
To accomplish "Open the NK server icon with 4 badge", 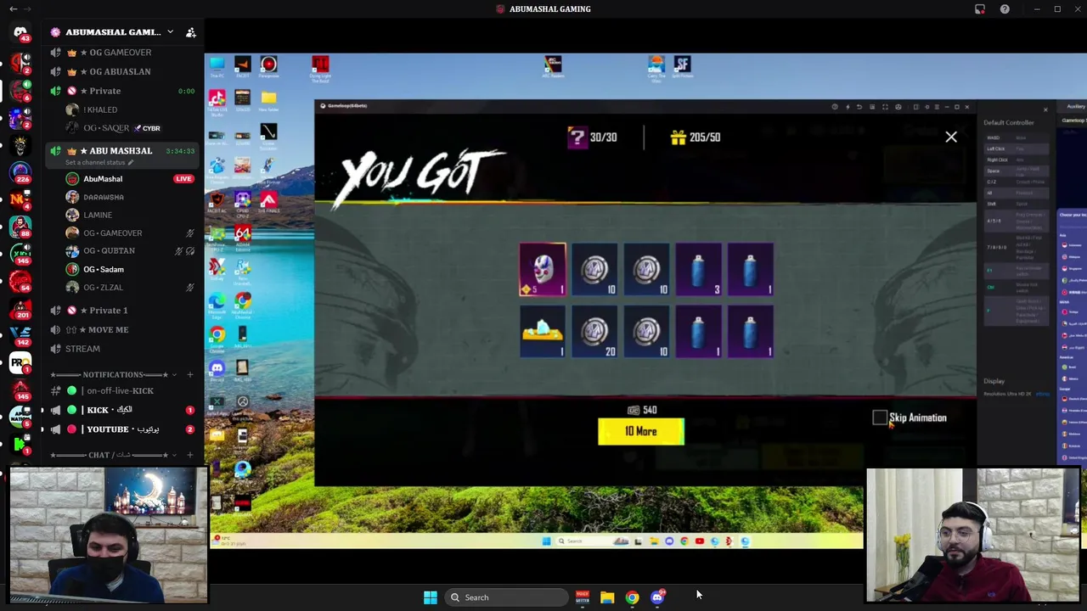I will point(20,199).
